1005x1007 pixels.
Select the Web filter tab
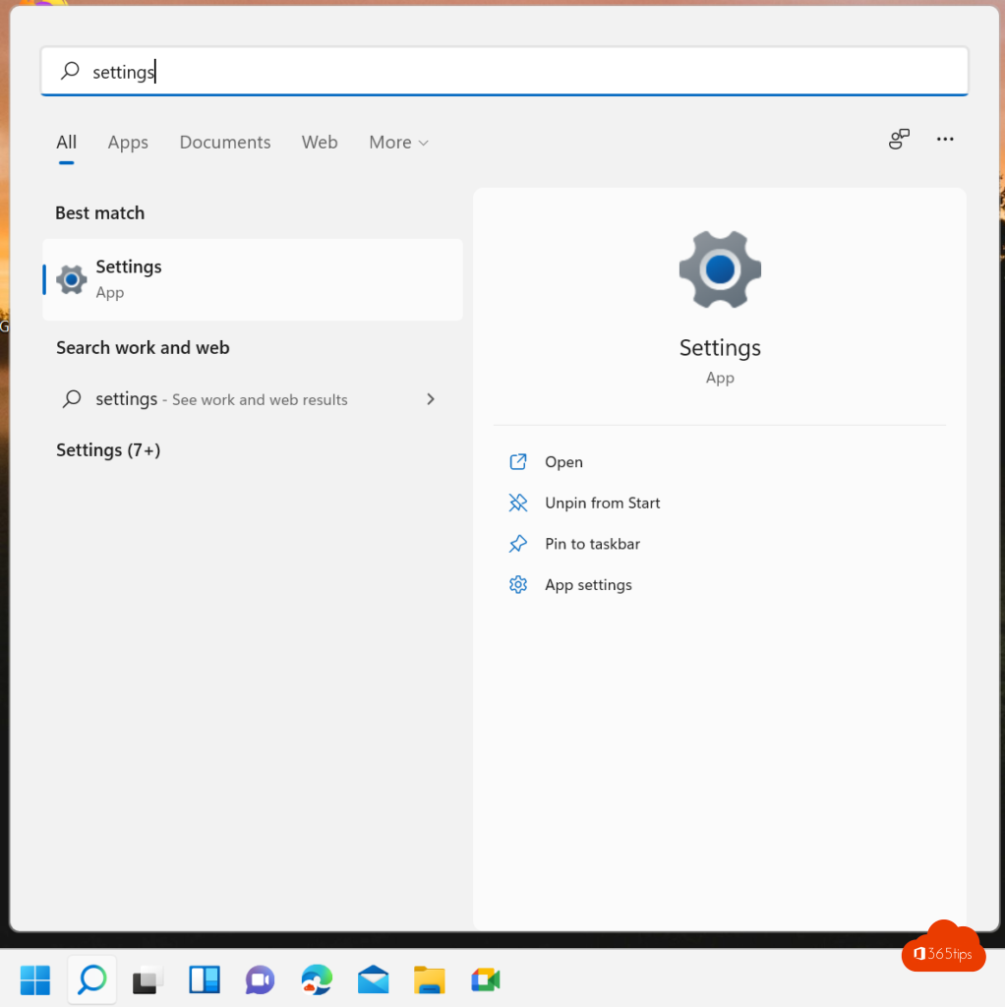click(320, 143)
